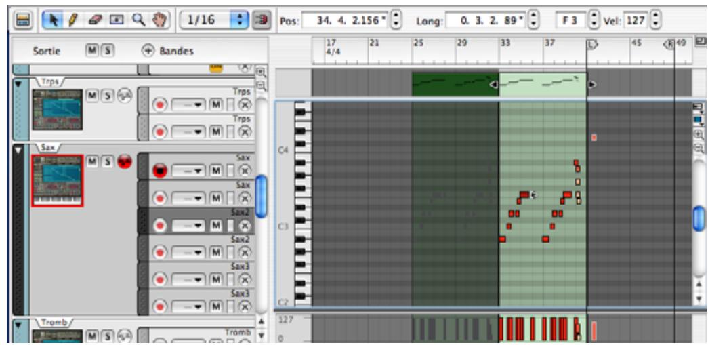The height and width of the screenshot is (345, 708).
Task: Mute the Sax track
Action: [x=91, y=161]
